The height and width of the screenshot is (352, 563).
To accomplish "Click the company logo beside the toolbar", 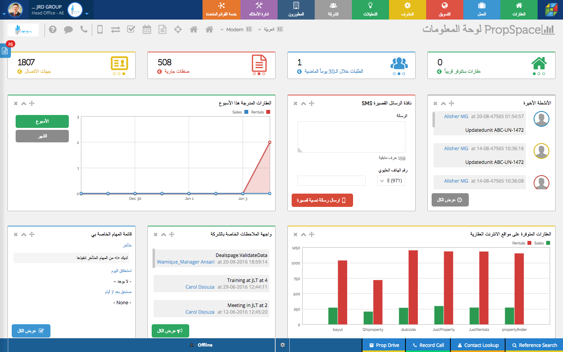I will [23, 30].
